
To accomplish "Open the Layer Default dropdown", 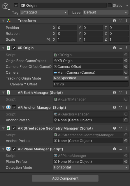I will pos(106,12).
